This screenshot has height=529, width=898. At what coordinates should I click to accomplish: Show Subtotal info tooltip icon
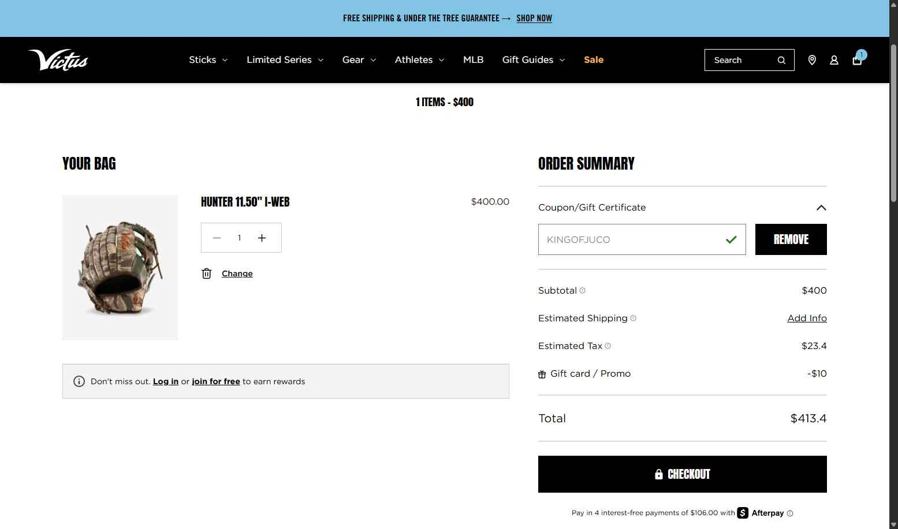click(582, 290)
